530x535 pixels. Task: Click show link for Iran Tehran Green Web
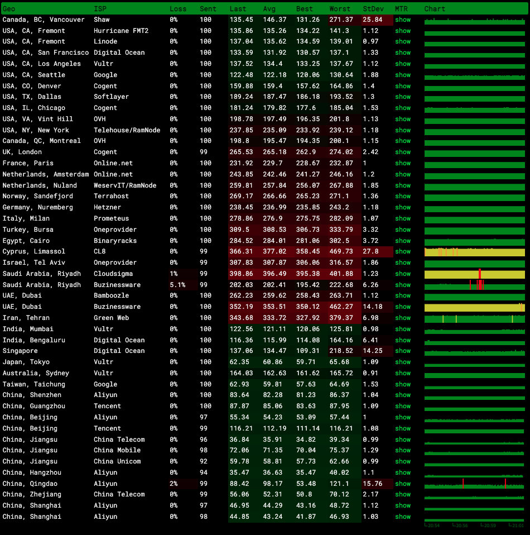click(402, 318)
